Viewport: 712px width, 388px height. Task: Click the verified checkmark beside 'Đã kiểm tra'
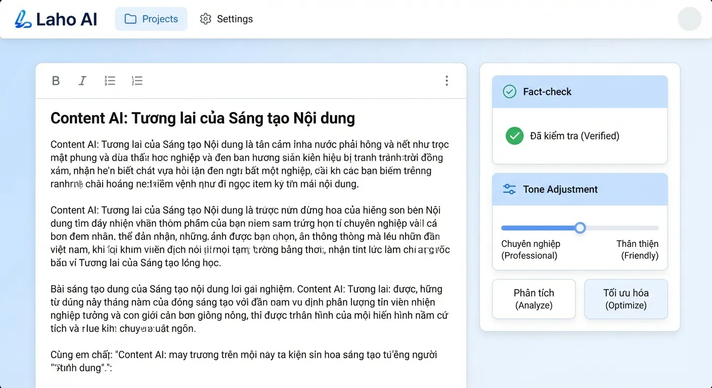tap(514, 136)
